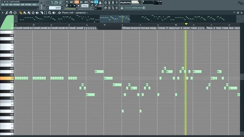Viewport: 244px width, 137px height.
Task: Open the pattern selector name box
Action: point(55,8)
